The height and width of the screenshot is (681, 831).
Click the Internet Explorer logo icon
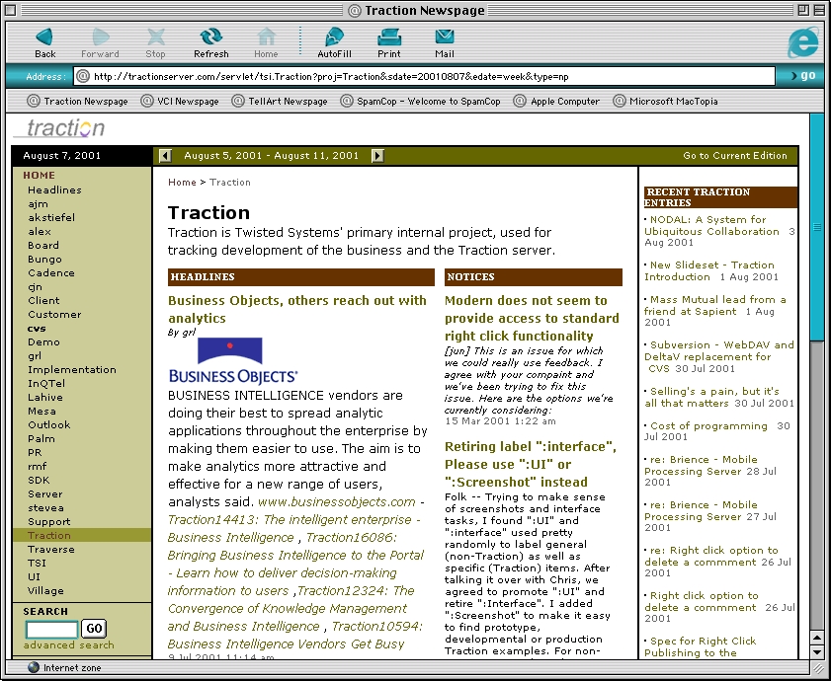(x=802, y=42)
